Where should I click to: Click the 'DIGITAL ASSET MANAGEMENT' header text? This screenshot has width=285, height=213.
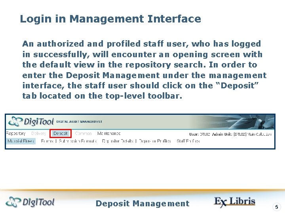(79, 121)
